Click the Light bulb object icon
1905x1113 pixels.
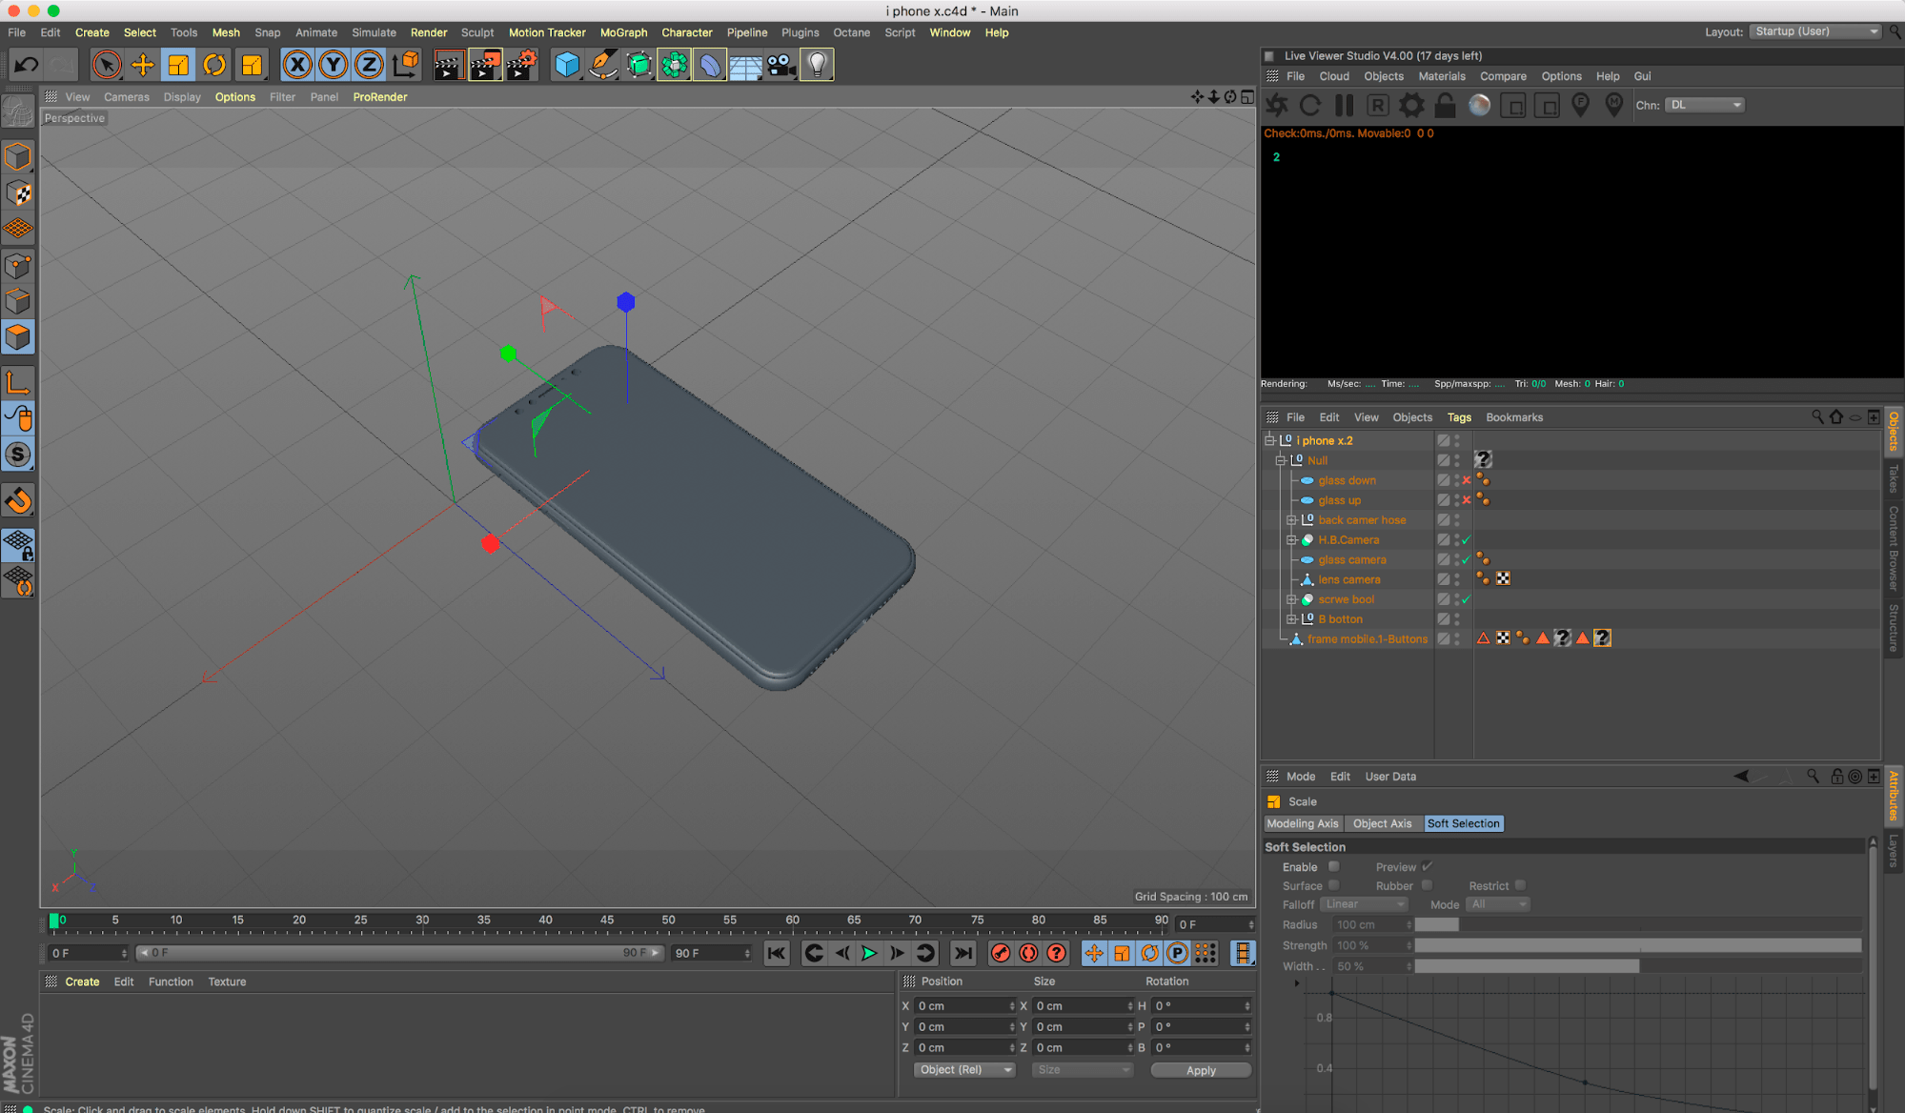click(817, 65)
